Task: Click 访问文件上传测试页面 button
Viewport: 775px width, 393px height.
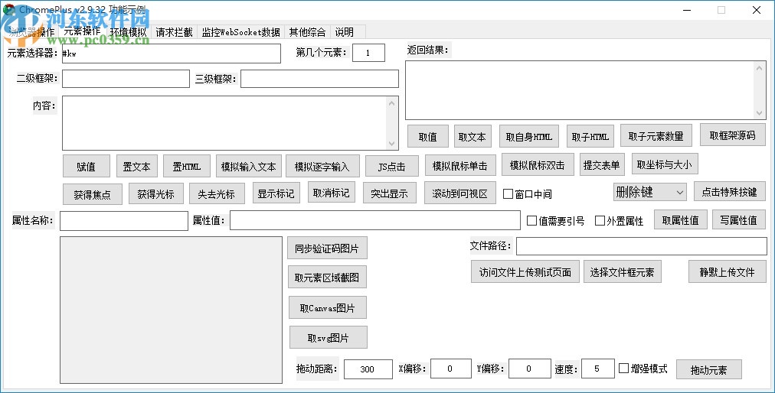Action: 525,271
